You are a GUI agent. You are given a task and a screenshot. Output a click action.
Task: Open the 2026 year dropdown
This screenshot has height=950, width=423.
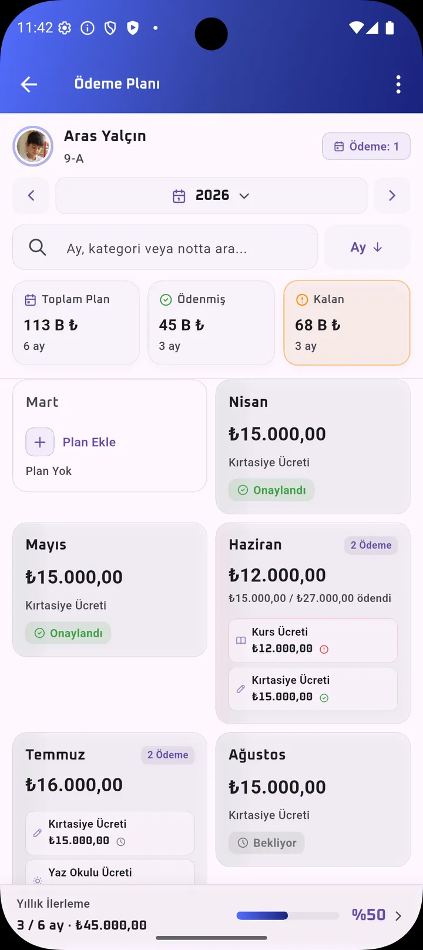(211, 196)
